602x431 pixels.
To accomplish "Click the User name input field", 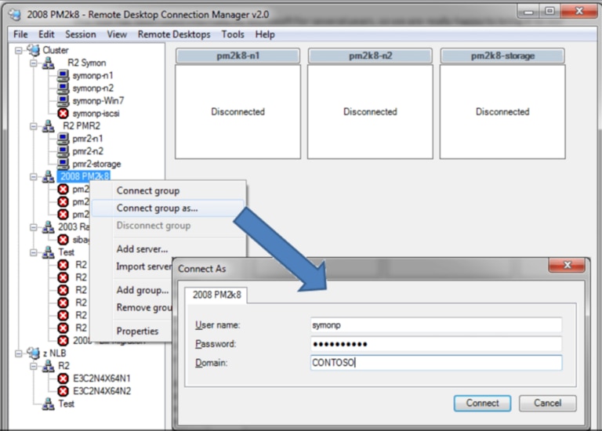I will coord(436,325).
